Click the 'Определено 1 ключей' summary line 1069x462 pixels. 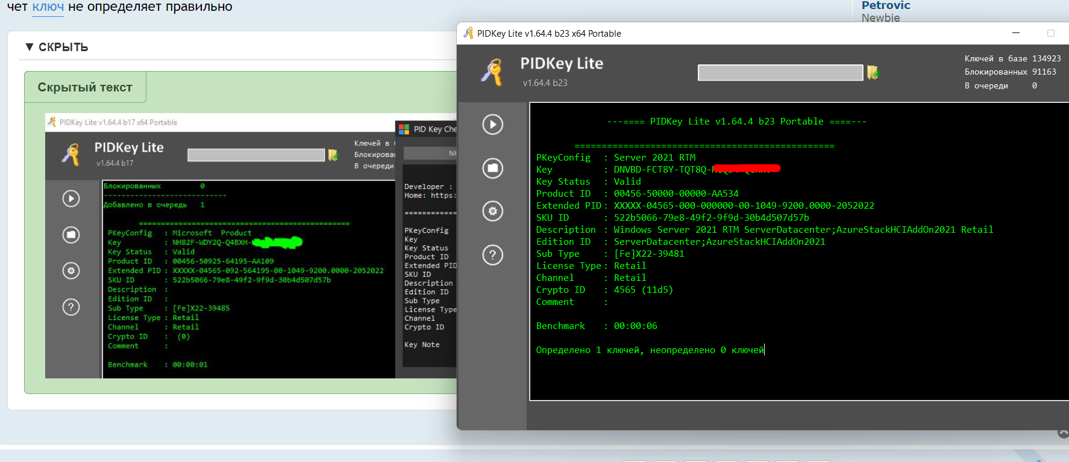point(650,350)
